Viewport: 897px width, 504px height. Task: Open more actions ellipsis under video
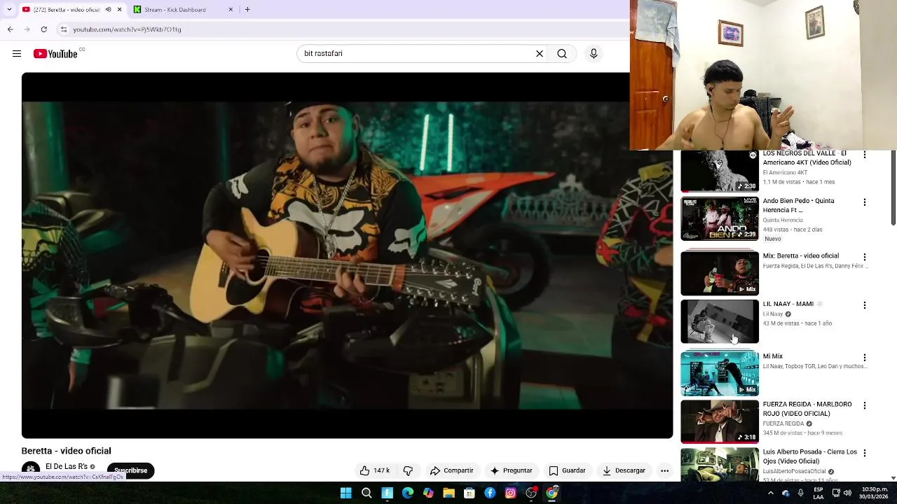664,470
